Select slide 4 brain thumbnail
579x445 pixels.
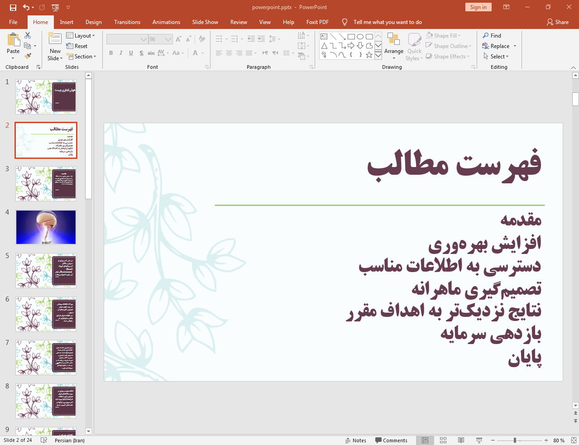tap(46, 227)
